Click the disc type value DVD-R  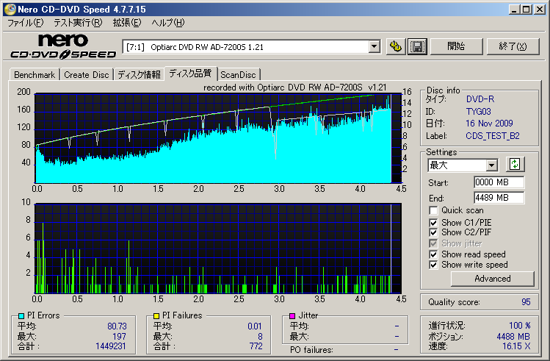[x=480, y=99]
